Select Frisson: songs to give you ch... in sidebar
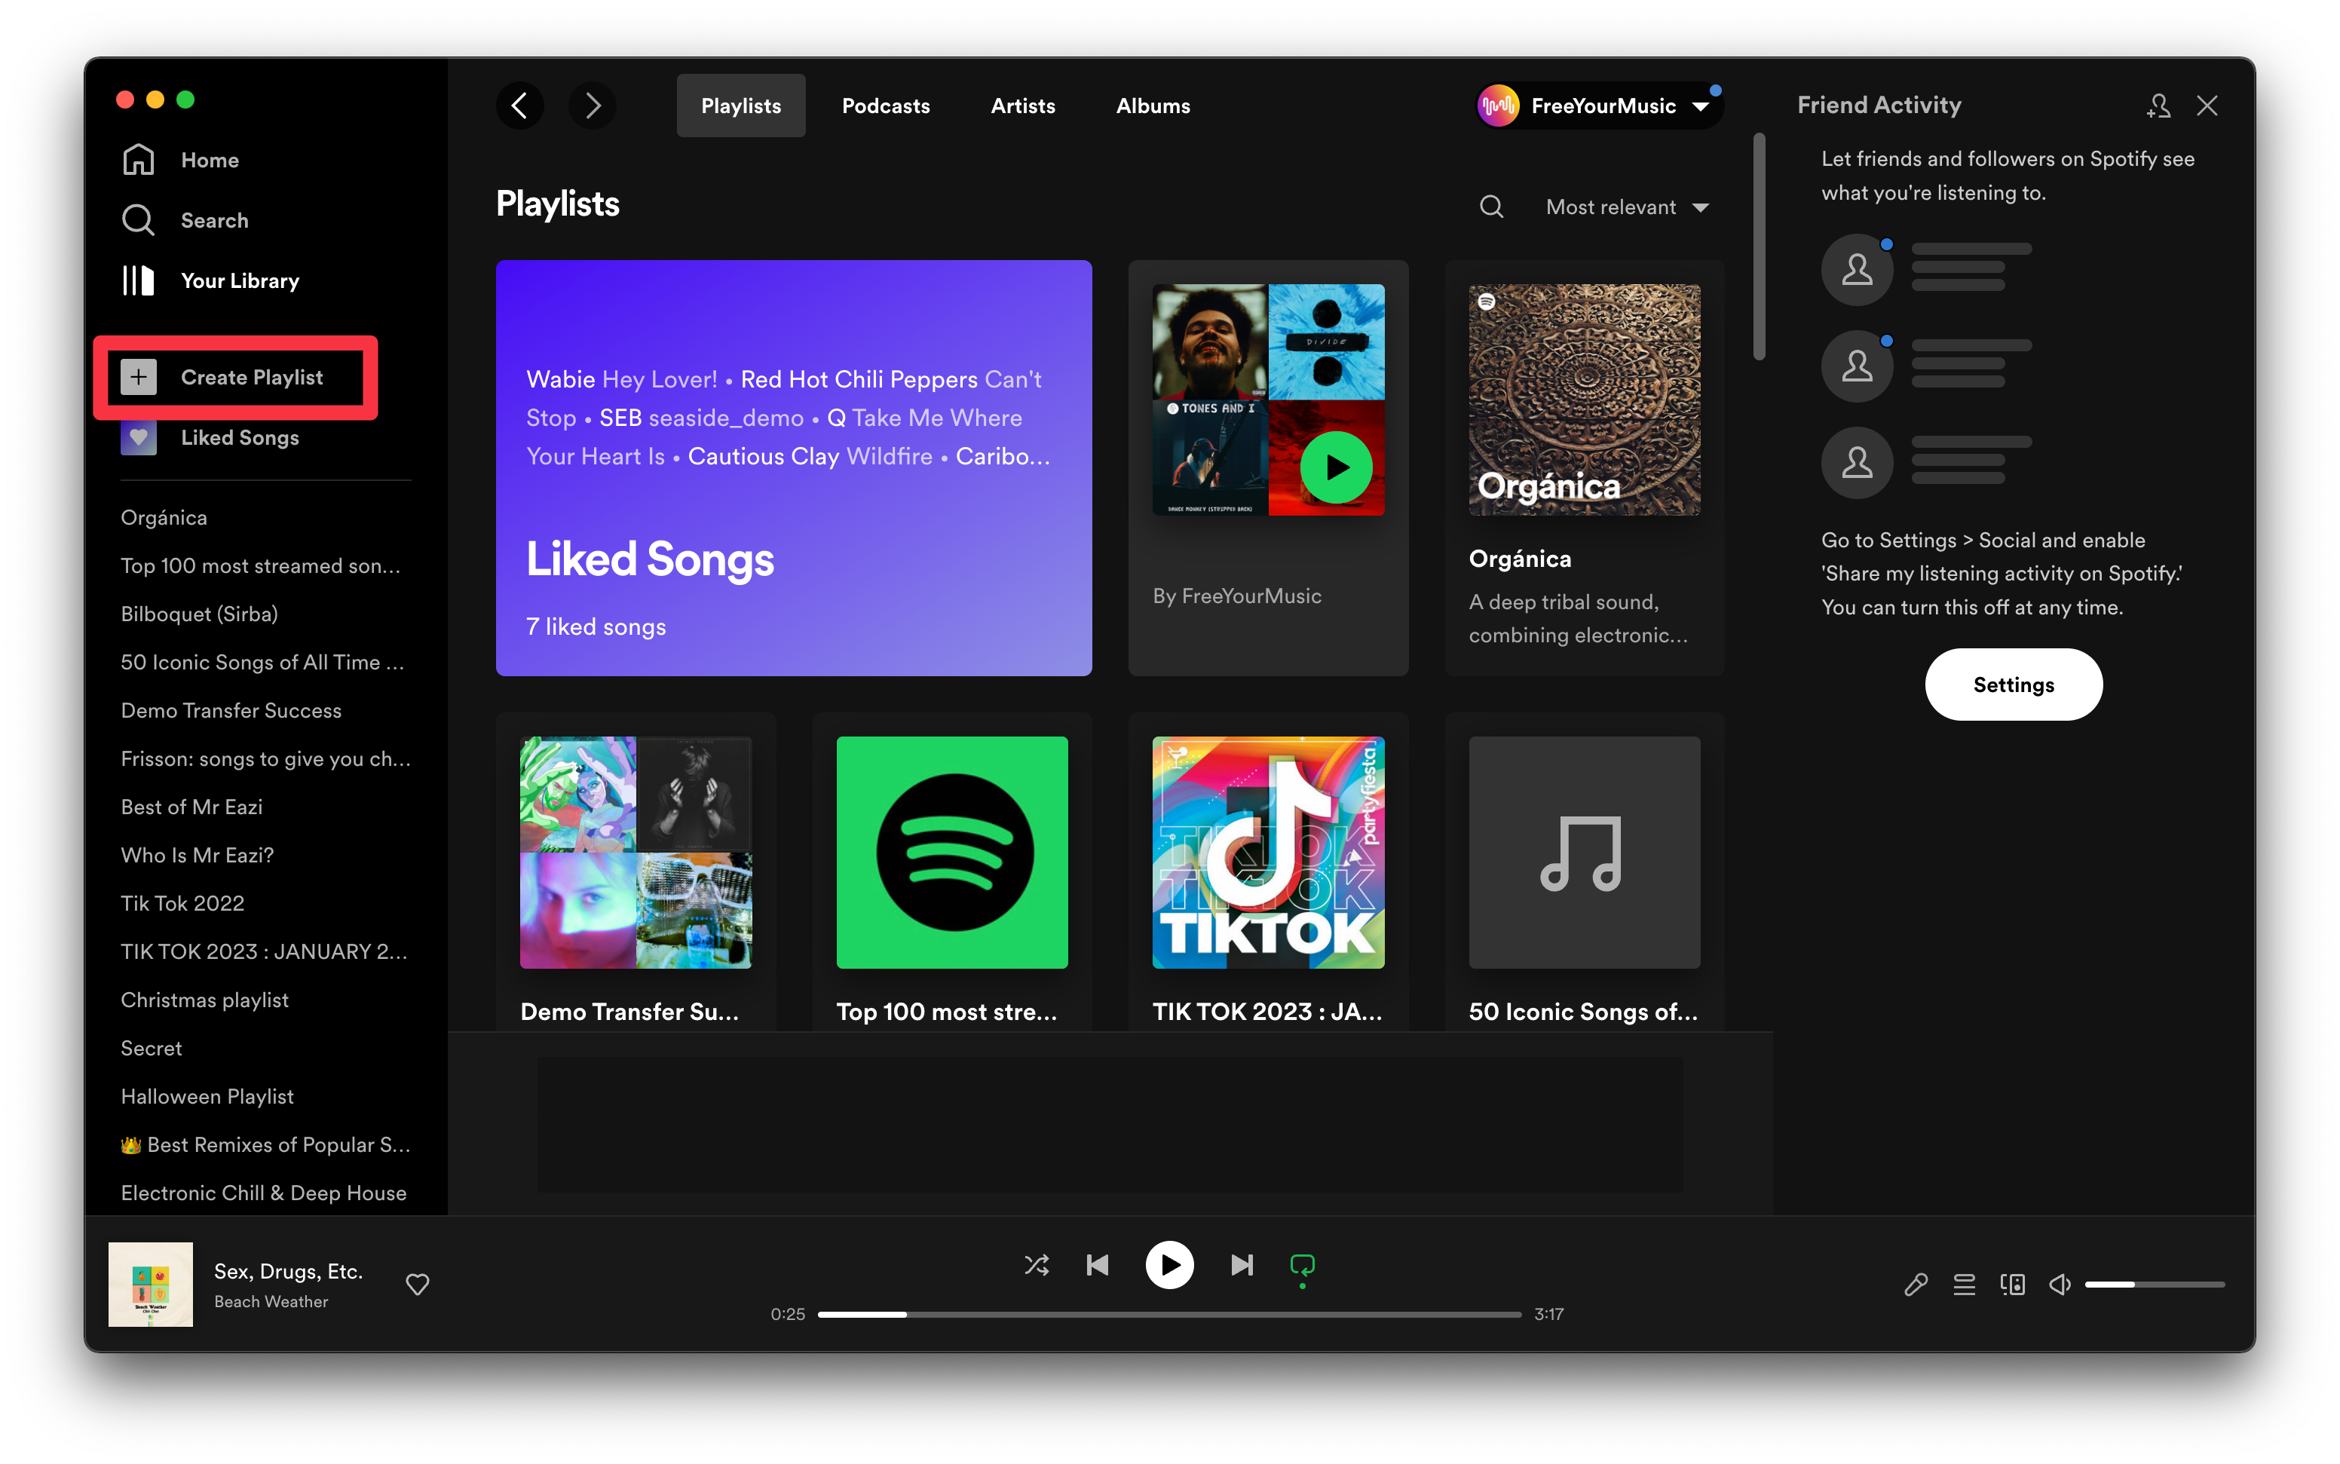2340x1464 pixels. click(266, 759)
